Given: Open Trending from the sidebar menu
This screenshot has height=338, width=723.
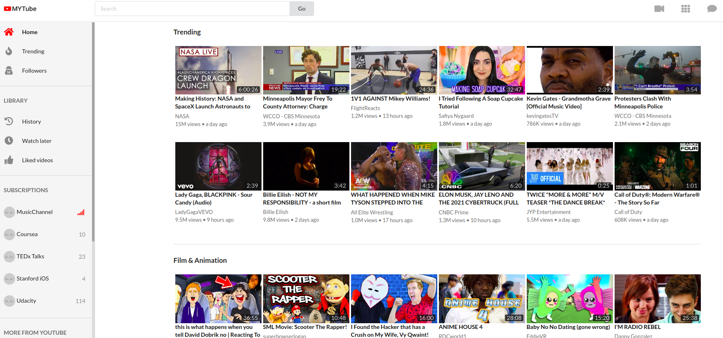Looking at the screenshot, I should pyautogui.click(x=46, y=51).
